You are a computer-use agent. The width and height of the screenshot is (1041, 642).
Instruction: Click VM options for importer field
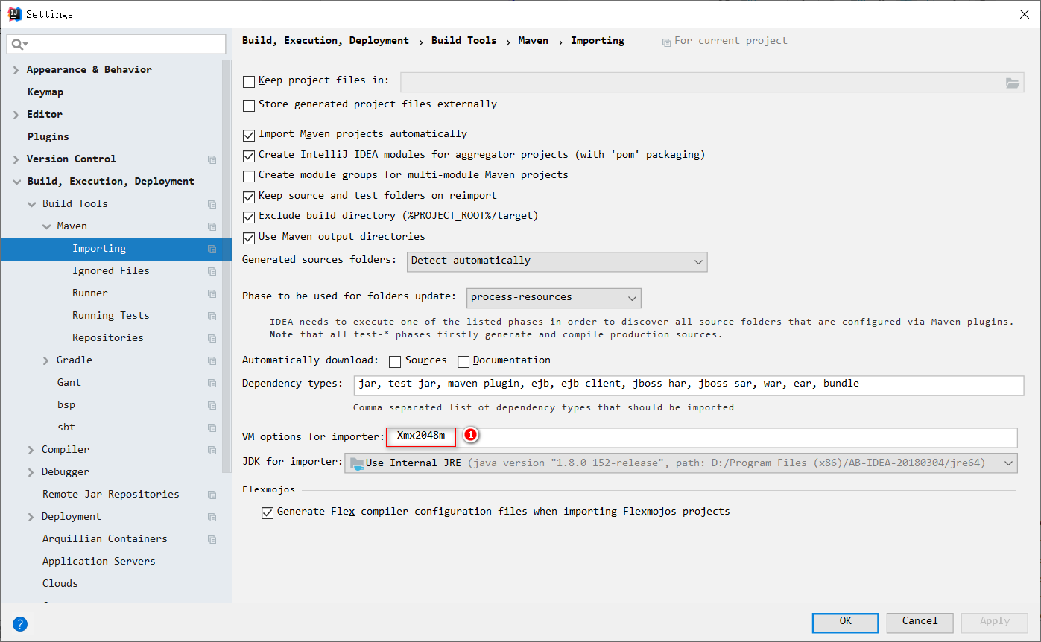coord(701,437)
